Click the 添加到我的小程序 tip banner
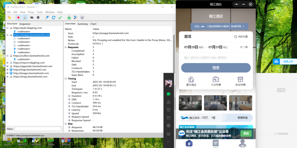297x148 pixels. click(219, 26)
